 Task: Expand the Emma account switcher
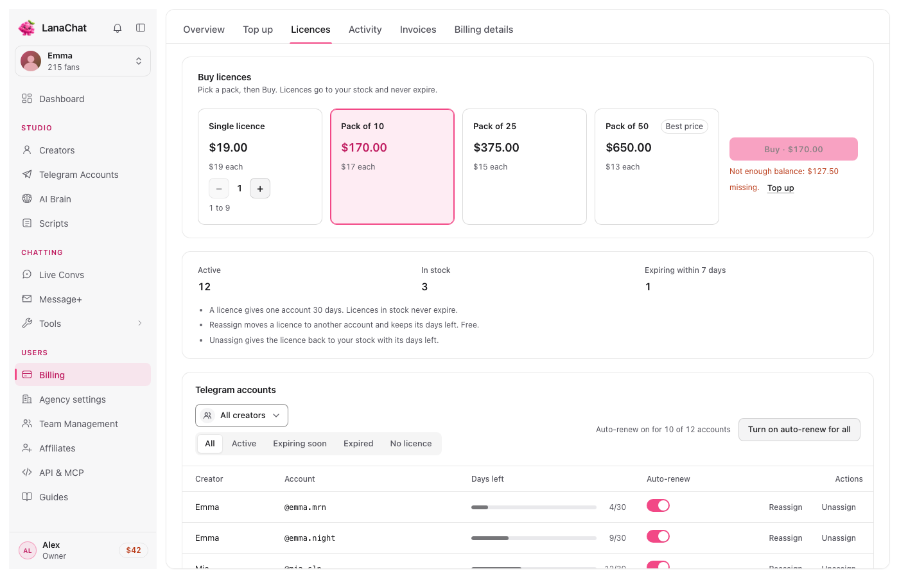pos(83,61)
